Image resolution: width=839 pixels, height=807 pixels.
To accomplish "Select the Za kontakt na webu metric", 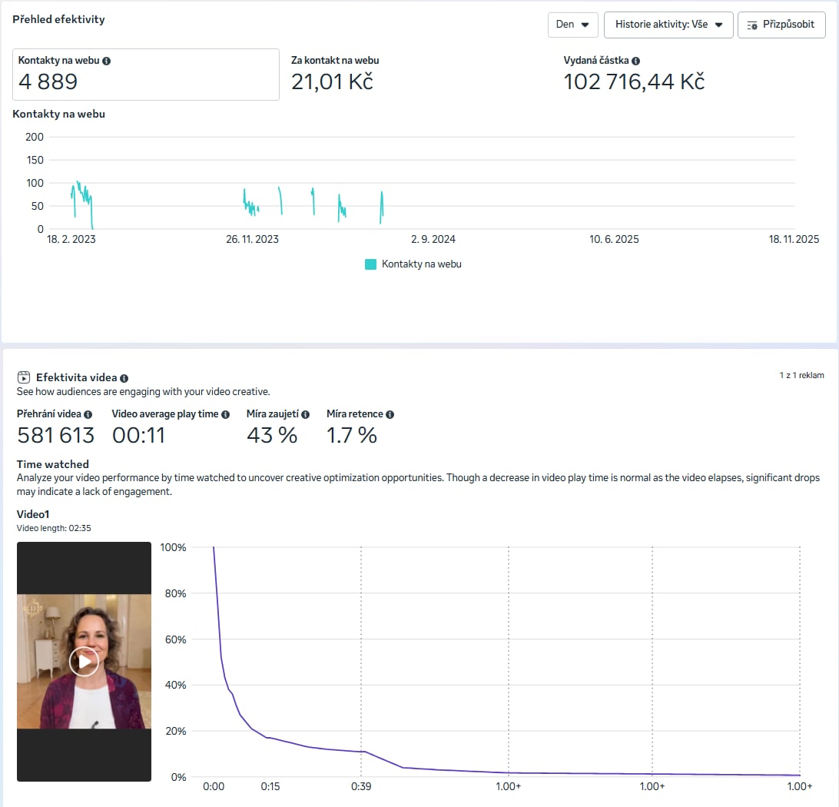I will point(335,74).
